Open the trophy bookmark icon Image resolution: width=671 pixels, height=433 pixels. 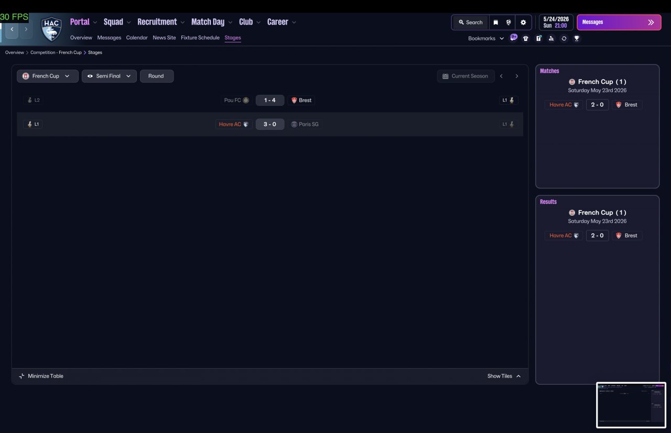577,38
